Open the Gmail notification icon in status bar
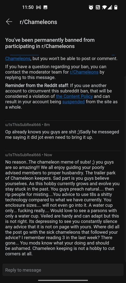Image resolution: width=126 pixels, height=283 pixels. [x=38, y=7]
